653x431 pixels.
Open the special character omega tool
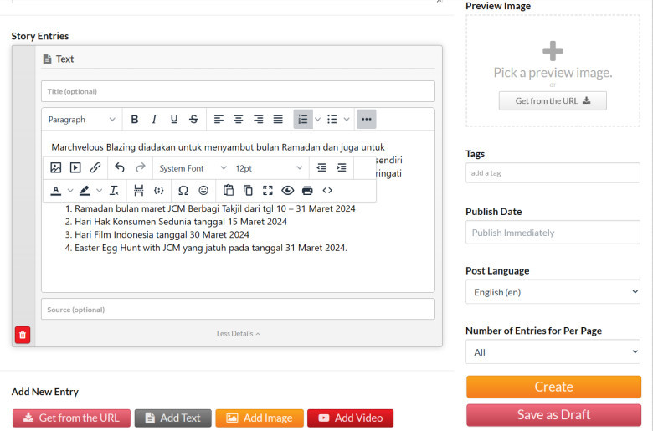tap(183, 191)
